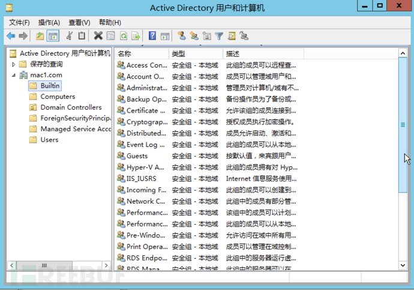Use the Copy toolbar icon

point(82,36)
